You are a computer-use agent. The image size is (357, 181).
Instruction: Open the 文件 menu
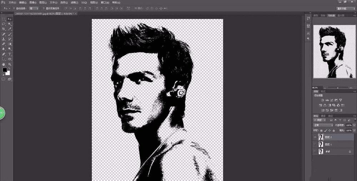[12, 2]
